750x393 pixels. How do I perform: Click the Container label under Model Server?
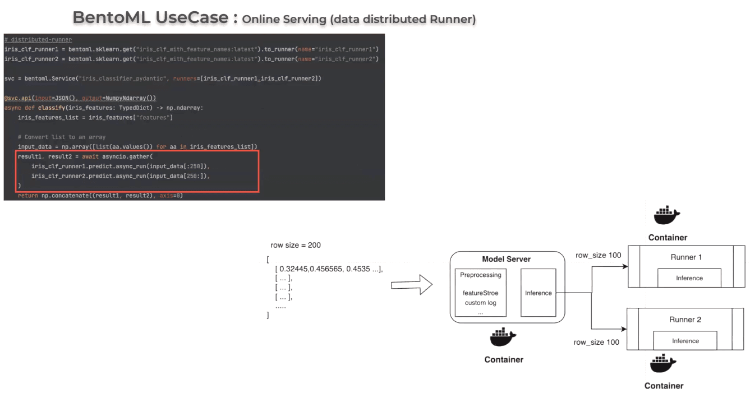[x=504, y=359]
